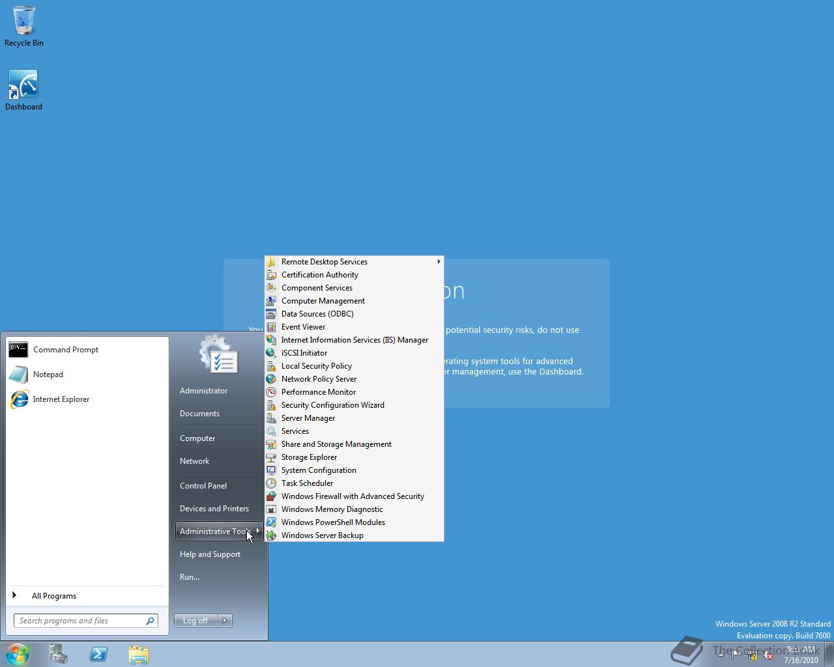Click the Internet Explorer icon in Start menu

(x=18, y=399)
